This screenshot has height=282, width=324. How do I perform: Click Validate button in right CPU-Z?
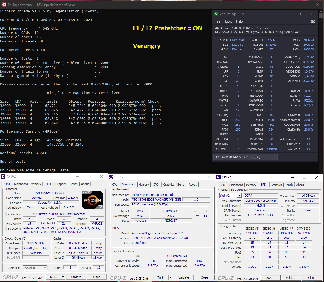(x=291, y=278)
